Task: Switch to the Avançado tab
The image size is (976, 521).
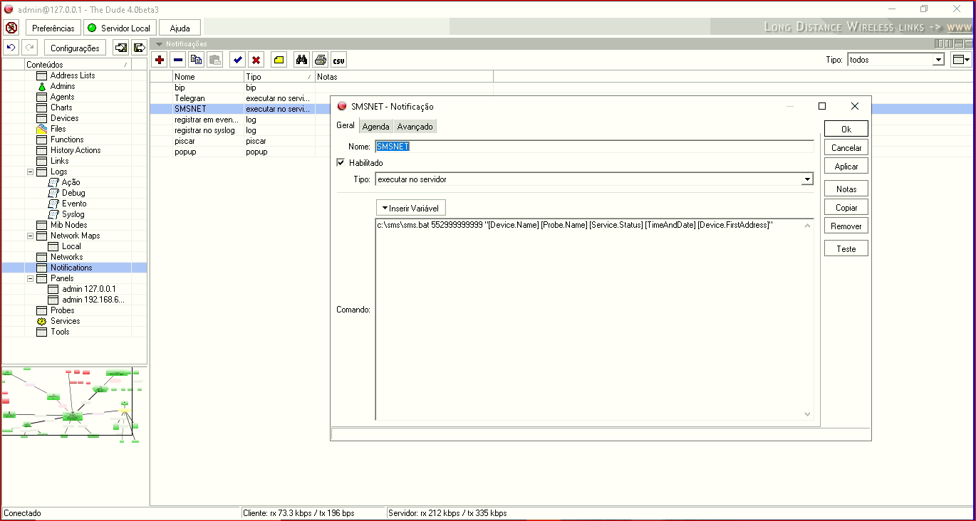Action: pyautogui.click(x=415, y=126)
